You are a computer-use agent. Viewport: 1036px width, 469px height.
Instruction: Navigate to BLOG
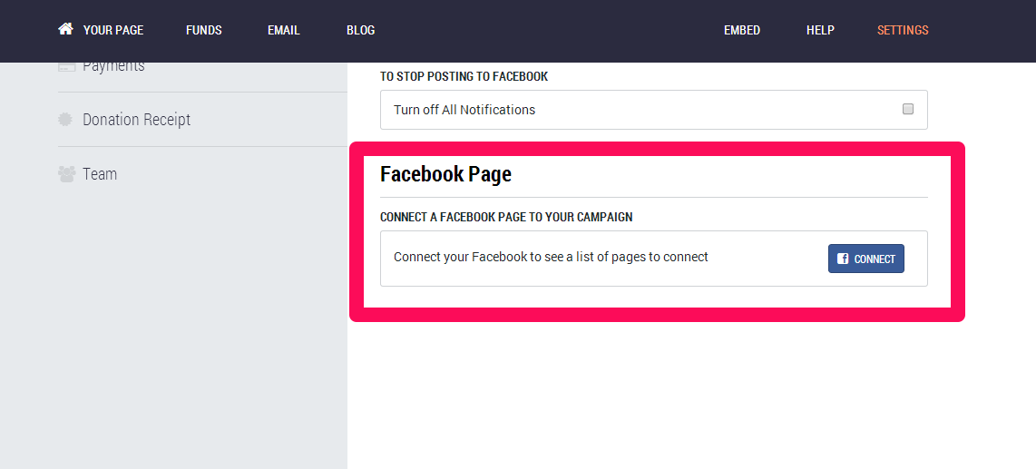coord(360,30)
